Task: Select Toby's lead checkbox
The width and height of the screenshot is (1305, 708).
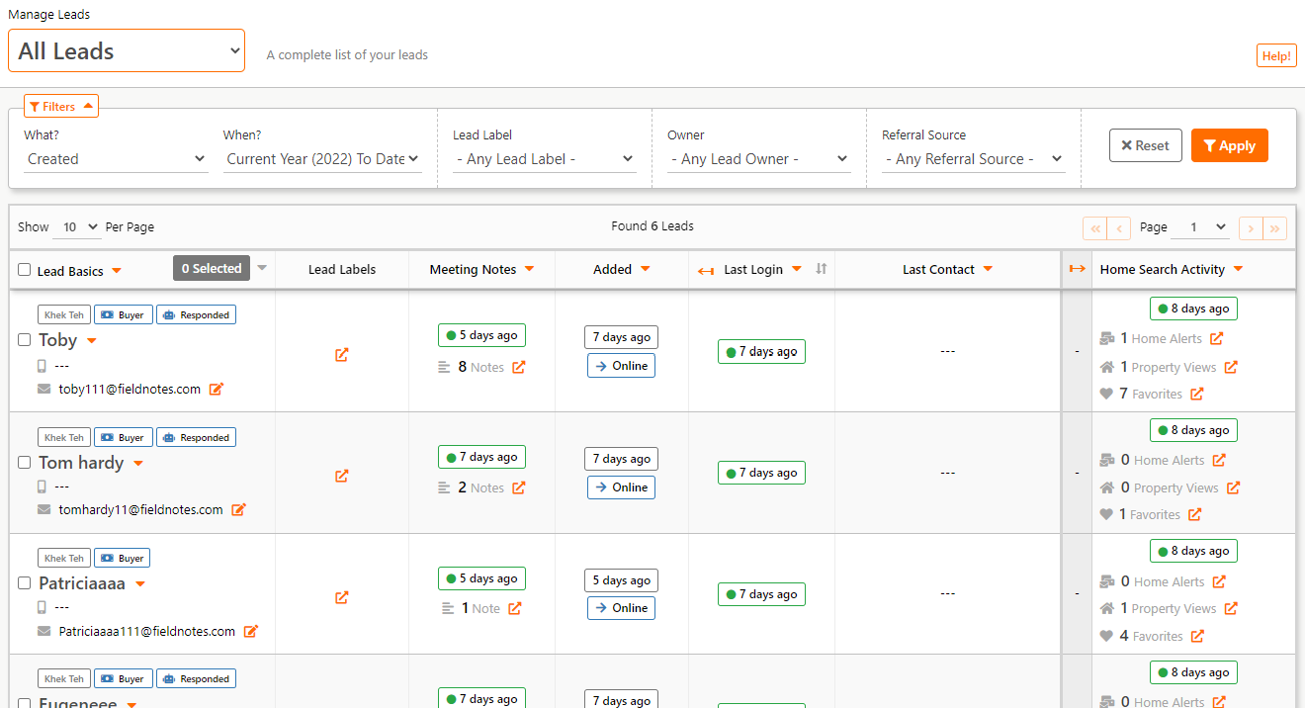Action: click(x=25, y=340)
